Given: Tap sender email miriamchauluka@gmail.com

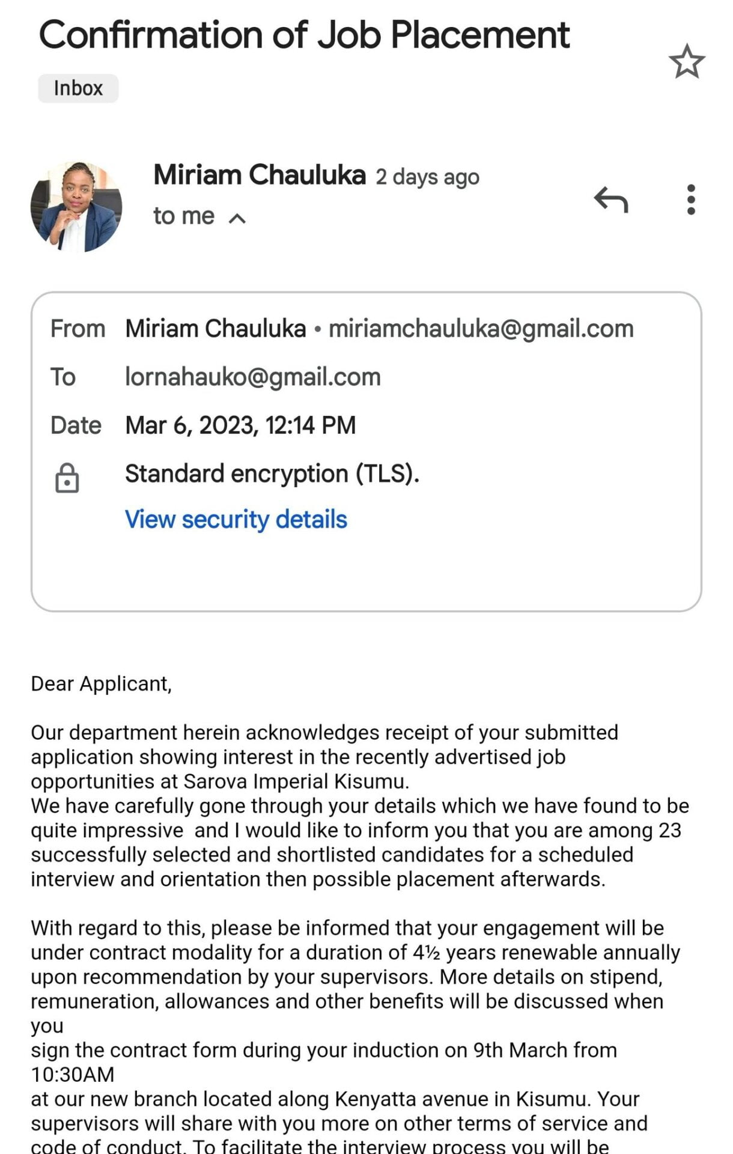Looking at the screenshot, I should 481,329.
